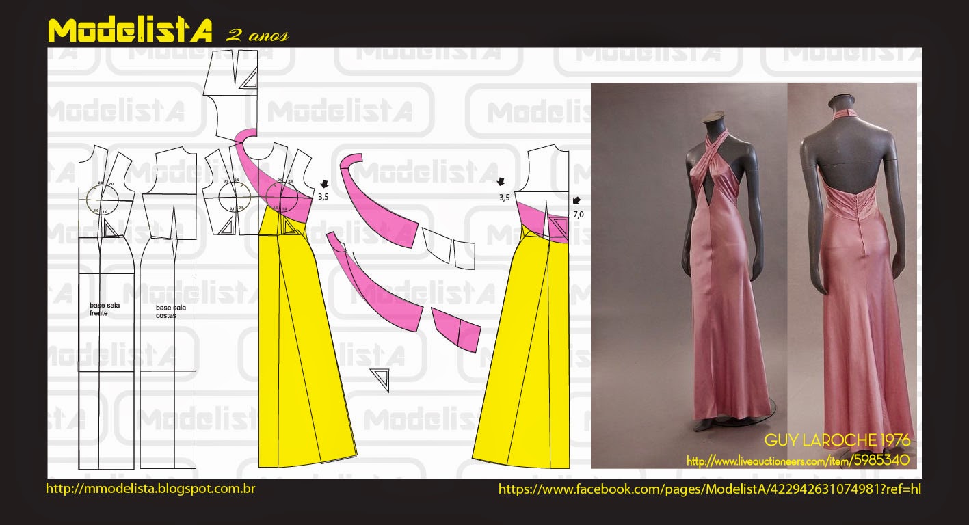
Task: Click the bust circle on base saia frente pattern
Action: click(x=102, y=200)
